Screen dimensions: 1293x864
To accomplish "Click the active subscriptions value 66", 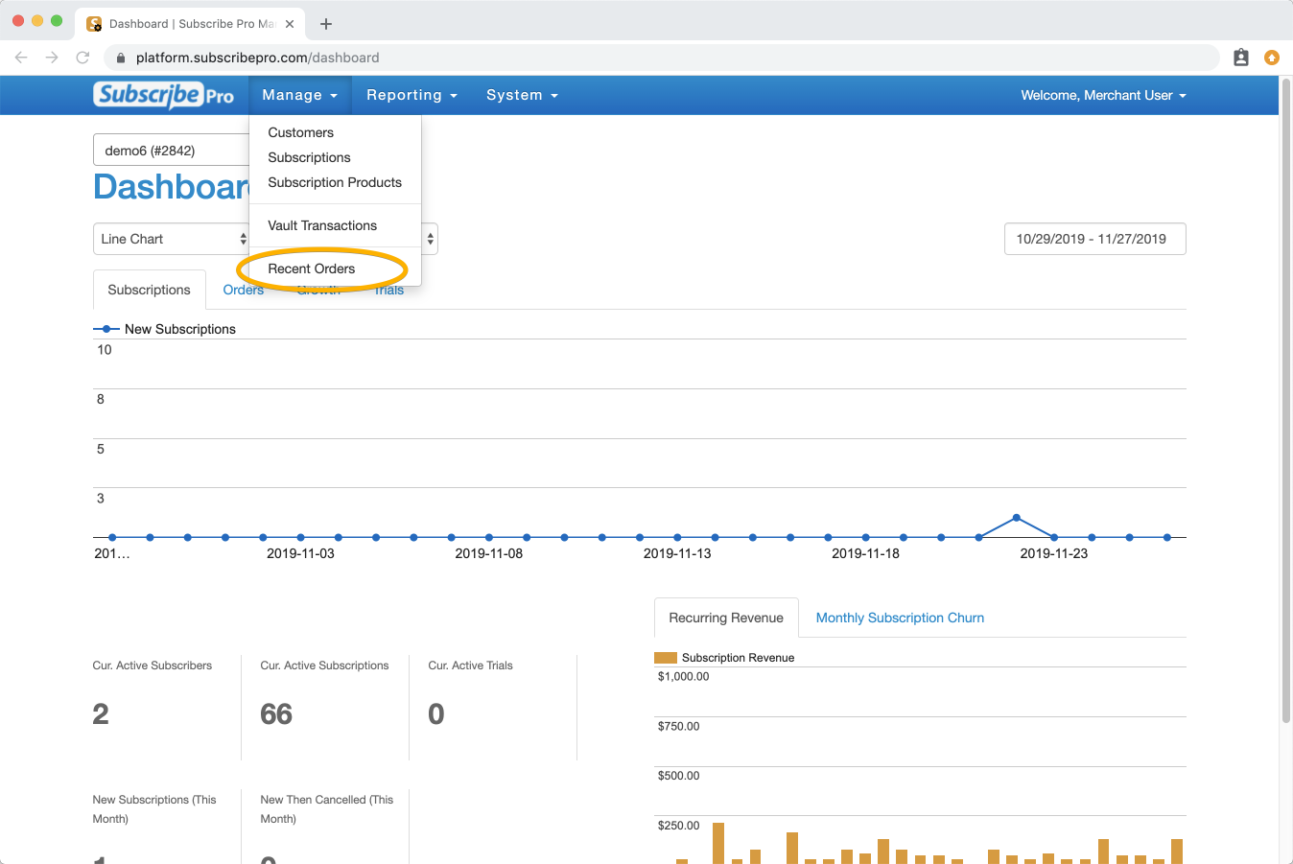I will click(x=276, y=714).
